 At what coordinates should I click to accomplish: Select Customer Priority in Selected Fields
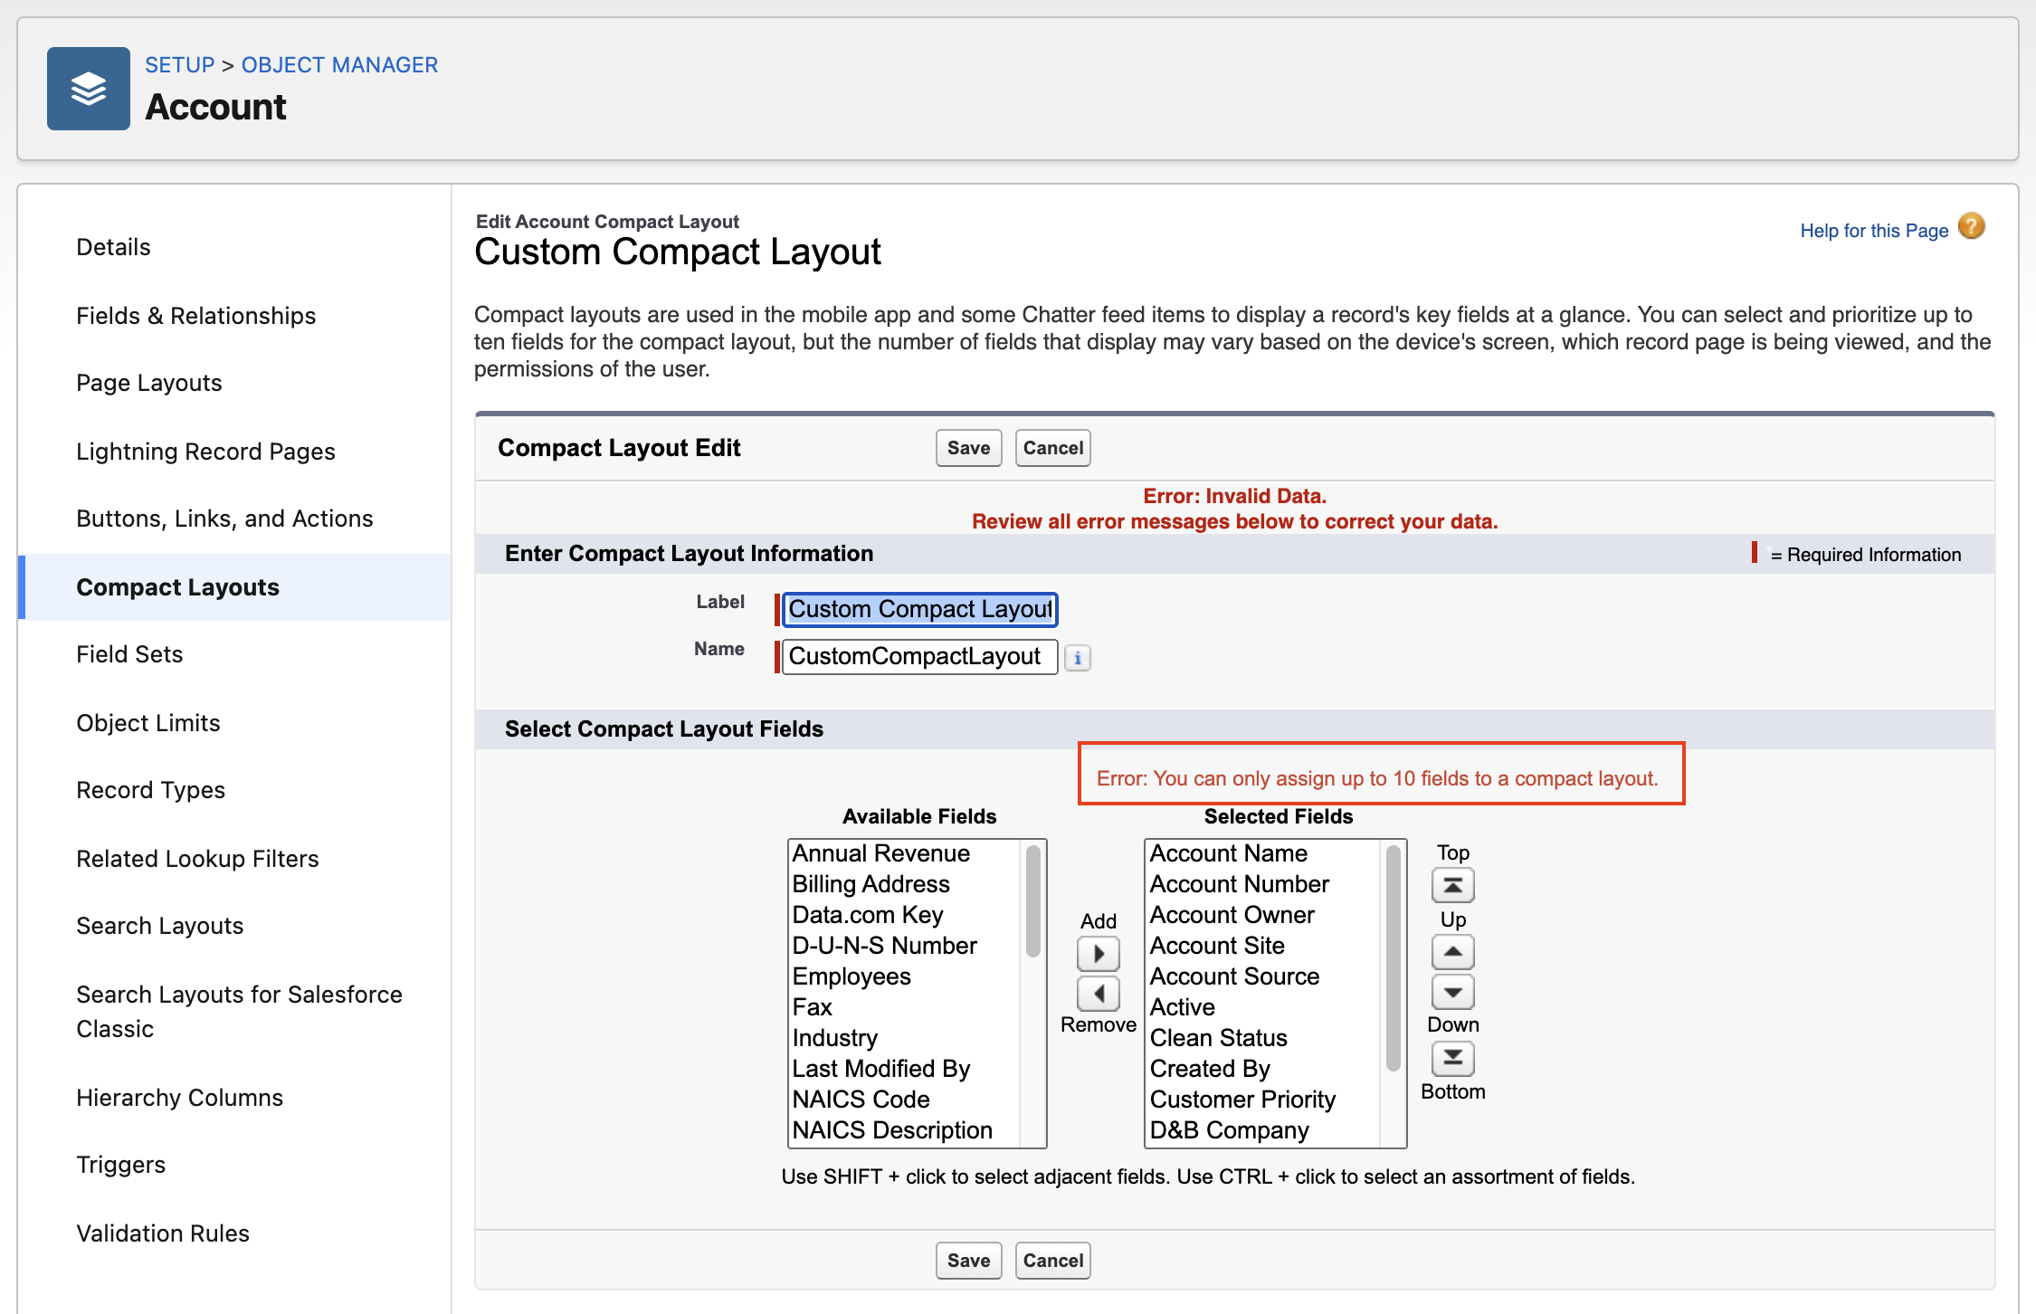point(1242,1100)
